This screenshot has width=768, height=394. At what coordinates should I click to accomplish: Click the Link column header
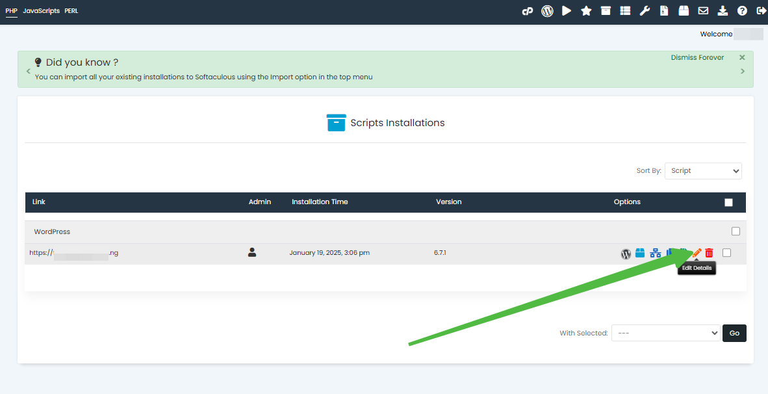coord(39,202)
